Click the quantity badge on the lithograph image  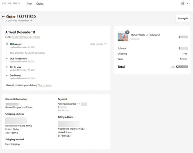(x=127, y=32)
